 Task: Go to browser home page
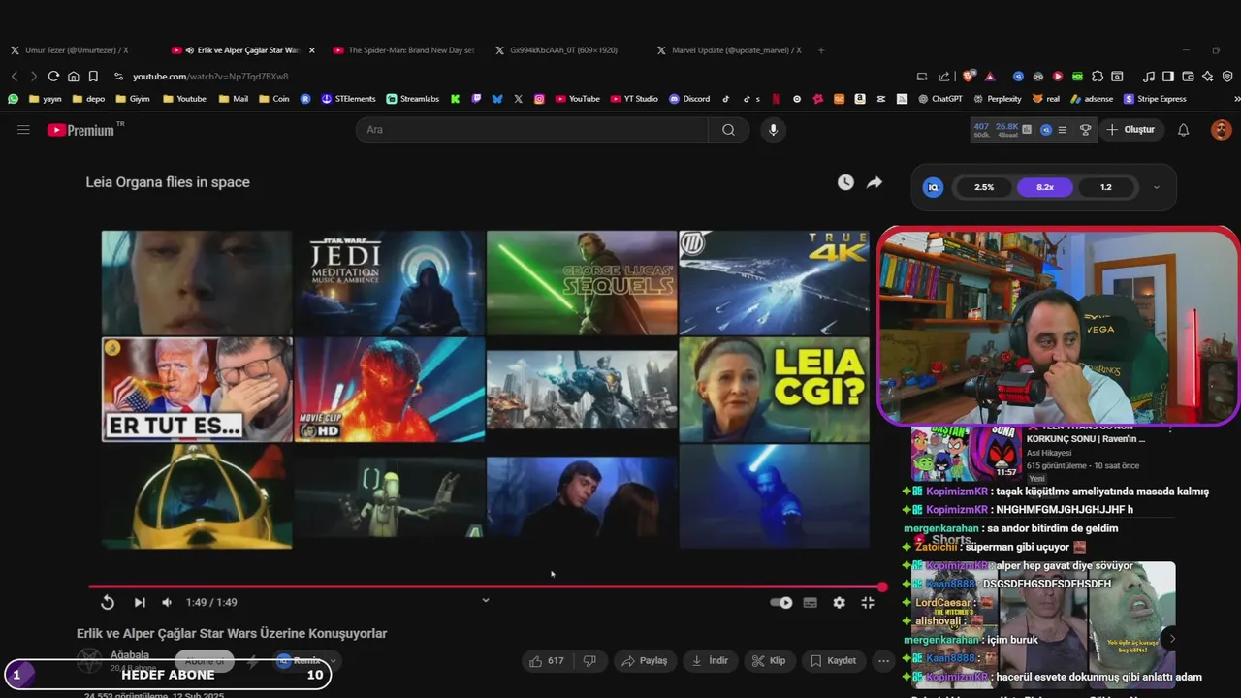click(73, 77)
